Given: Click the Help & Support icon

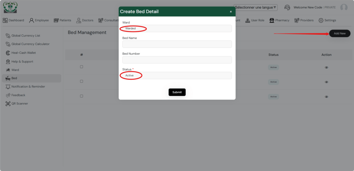Looking at the screenshot, I should pyautogui.click(x=8, y=61).
